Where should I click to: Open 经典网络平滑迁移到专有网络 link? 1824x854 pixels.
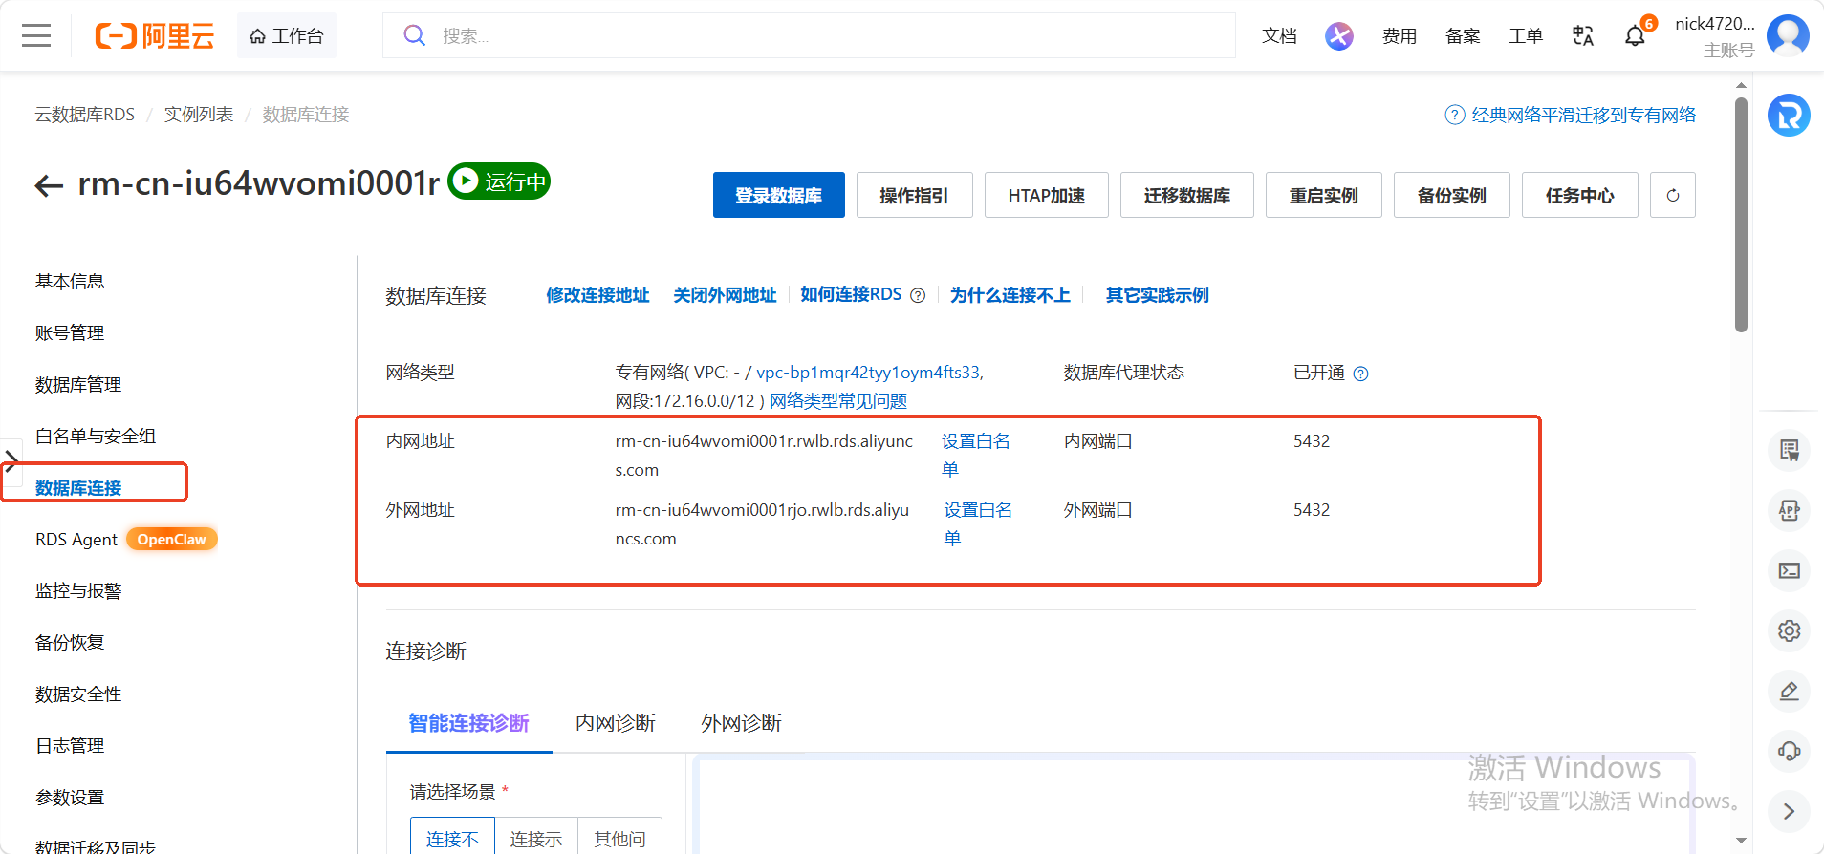[1584, 115]
